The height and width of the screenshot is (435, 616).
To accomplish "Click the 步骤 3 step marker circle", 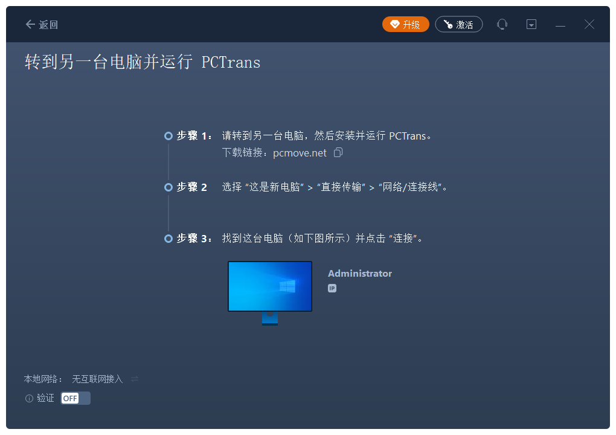I will (168, 239).
